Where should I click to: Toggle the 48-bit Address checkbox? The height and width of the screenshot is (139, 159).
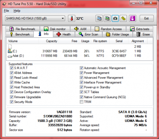[x=11, y=73]
